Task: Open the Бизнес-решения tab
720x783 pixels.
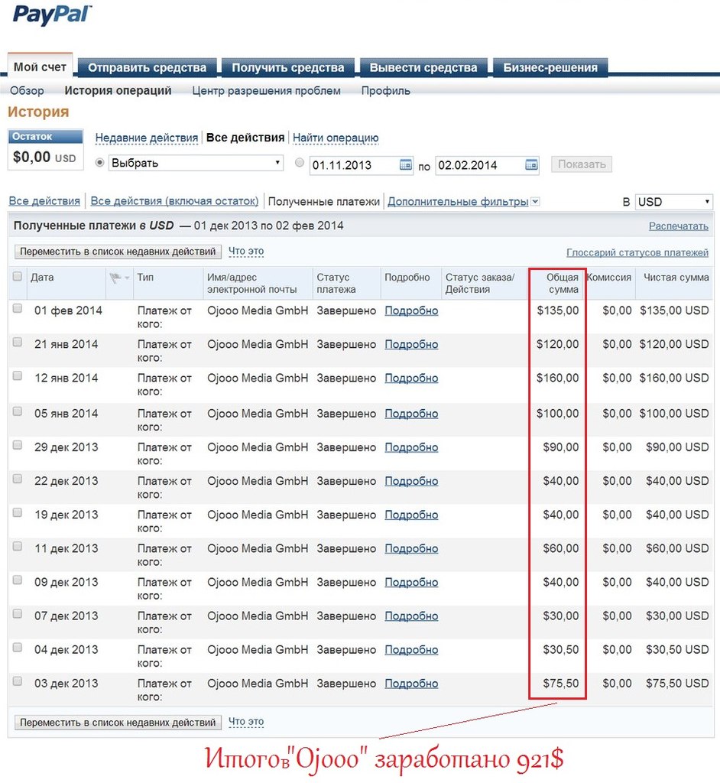Action: [550, 67]
